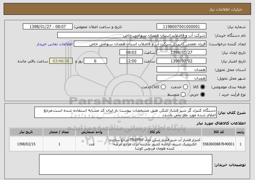Screen dimensions: 255x180
Task: Click the remaining days field showing 6
Action: [95, 61]
